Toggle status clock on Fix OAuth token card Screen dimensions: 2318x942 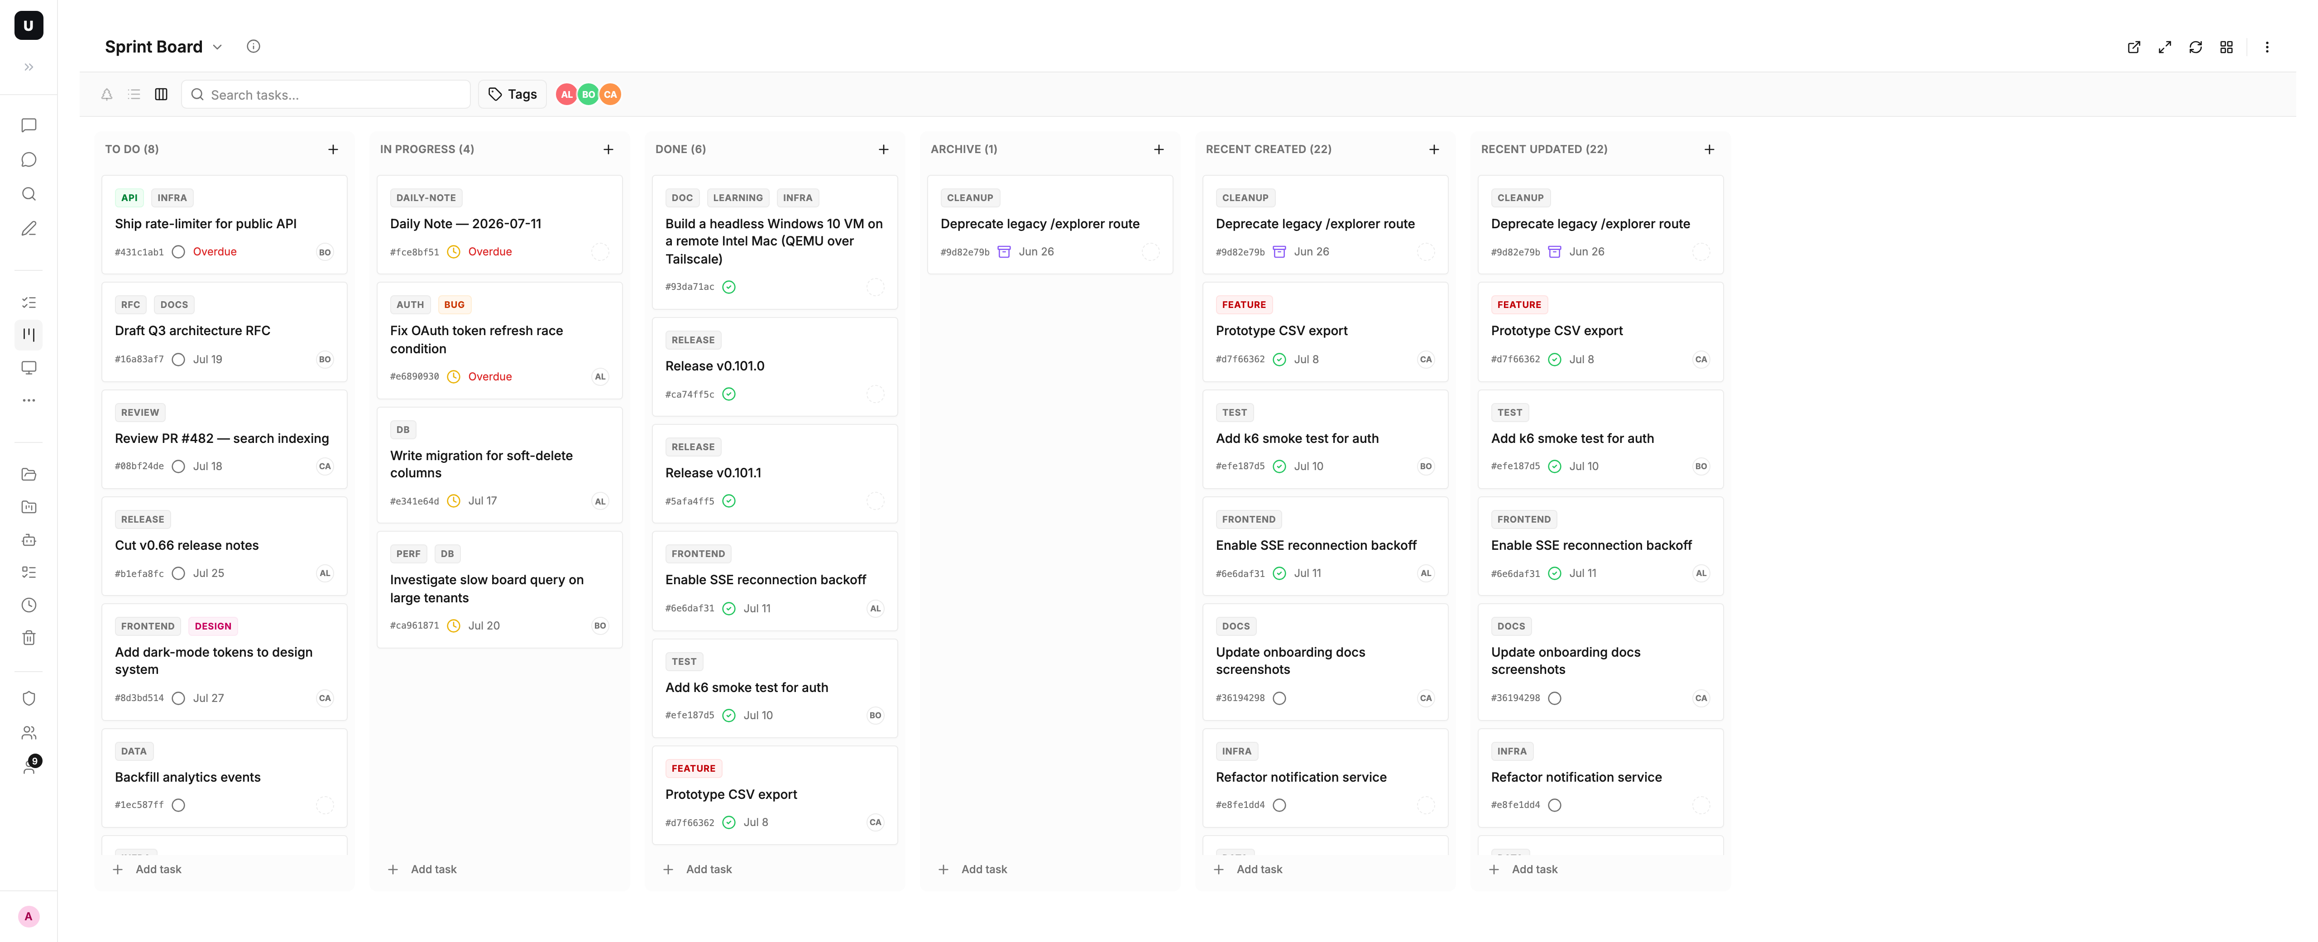[454, 376]
